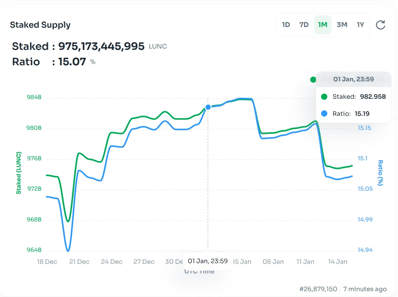Click the 984B staked axis label
Image resolution: width=398 pixels, height=297 pixels.
click(34, 97)
